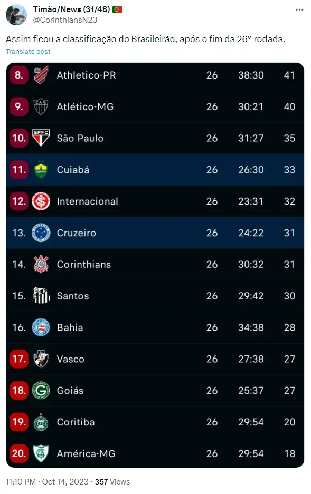Click the Translate post link
Image resolution: width=311 pixels, height=494 pixels.
pos(28,51)
